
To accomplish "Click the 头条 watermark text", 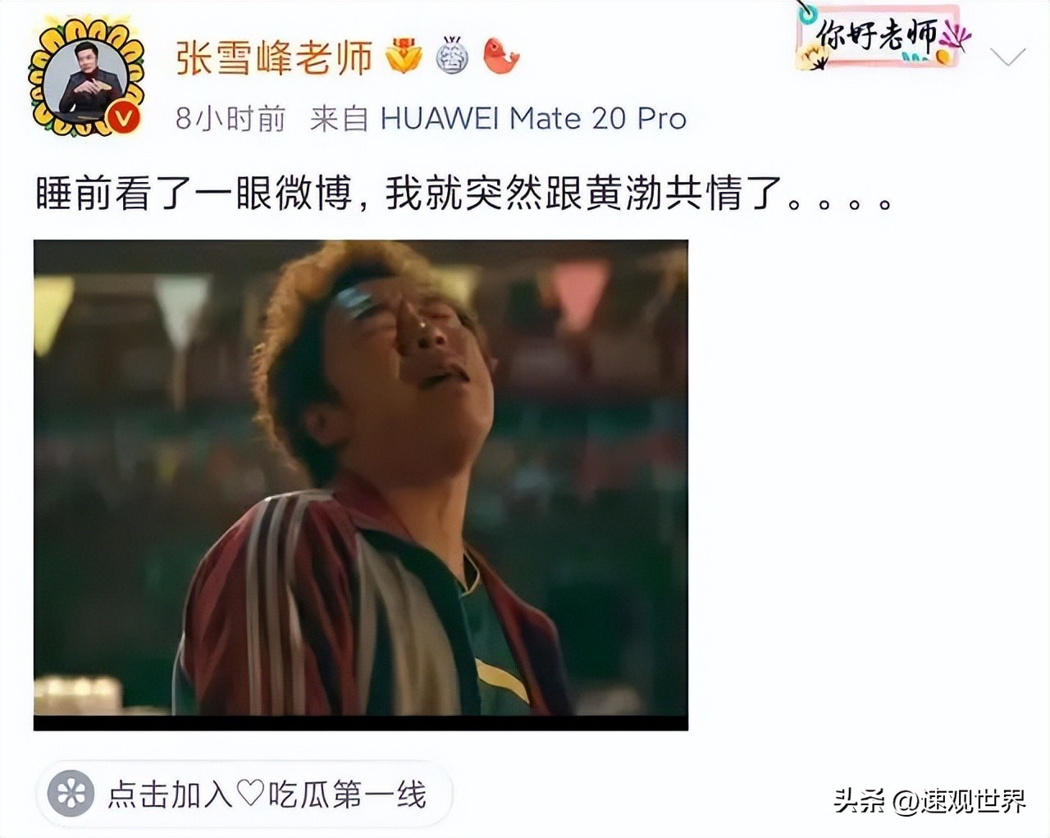I will [860, 801].
